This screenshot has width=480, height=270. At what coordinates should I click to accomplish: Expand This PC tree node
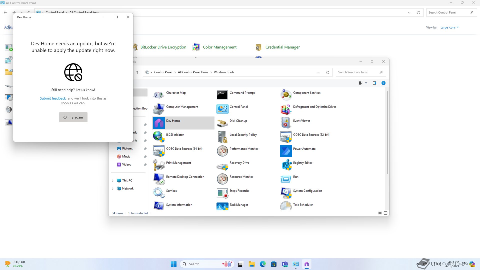coord(112,180)
